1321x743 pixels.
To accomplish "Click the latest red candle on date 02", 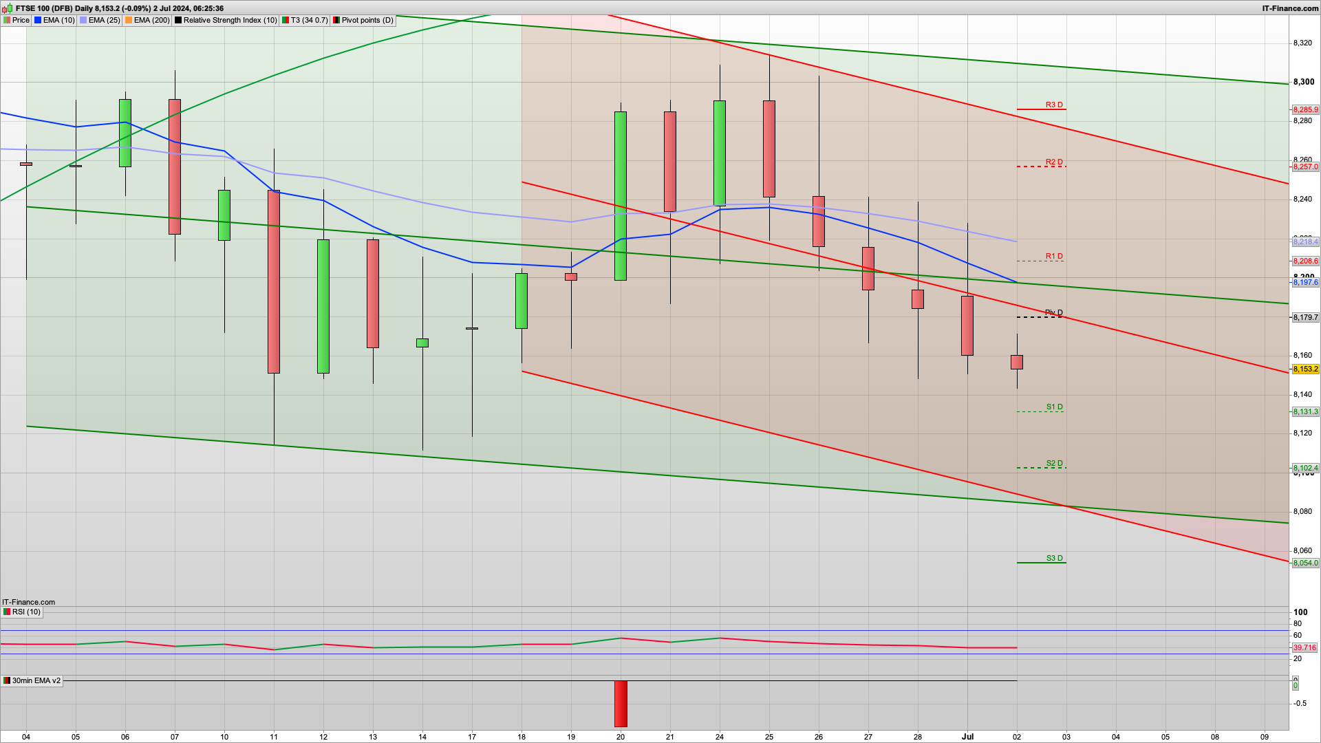I will point(1017,362).
